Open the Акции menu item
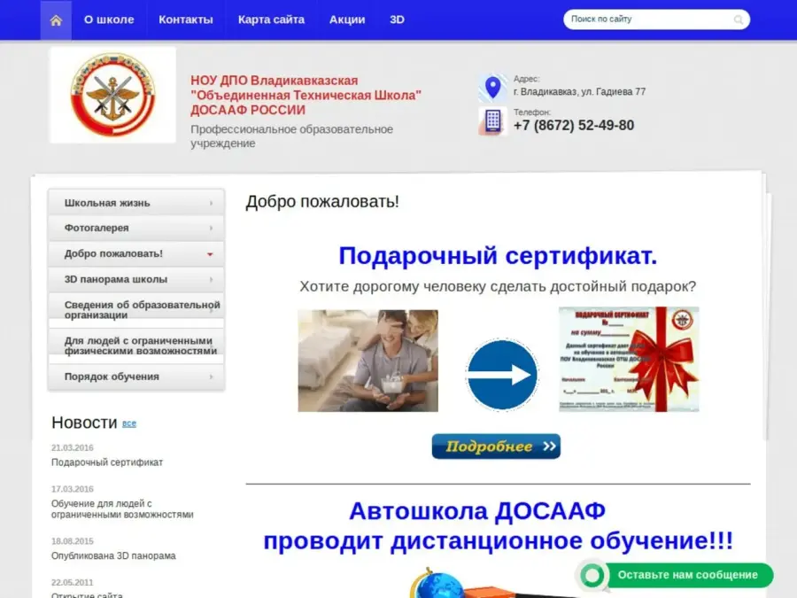Viewport: 797px width, 598px height. [347, 19]
